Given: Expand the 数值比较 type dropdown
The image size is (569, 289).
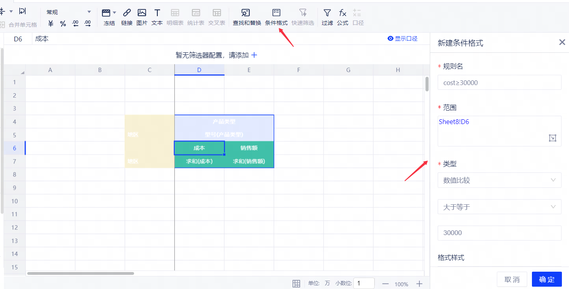Looking at the screenshot, I should [499, 180].
